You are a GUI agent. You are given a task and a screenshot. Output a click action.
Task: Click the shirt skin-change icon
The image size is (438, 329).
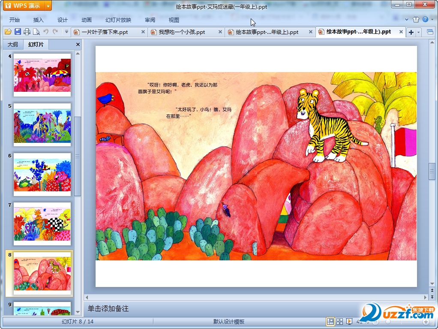click(416, 19)
